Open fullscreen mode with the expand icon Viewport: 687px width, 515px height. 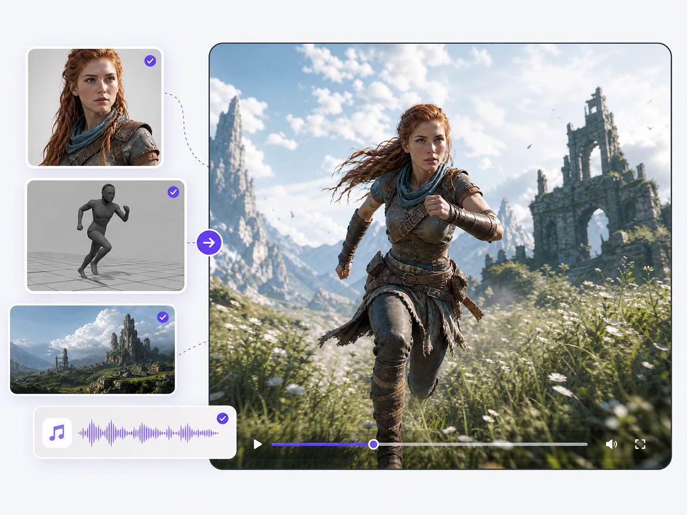tap(640, 445)
